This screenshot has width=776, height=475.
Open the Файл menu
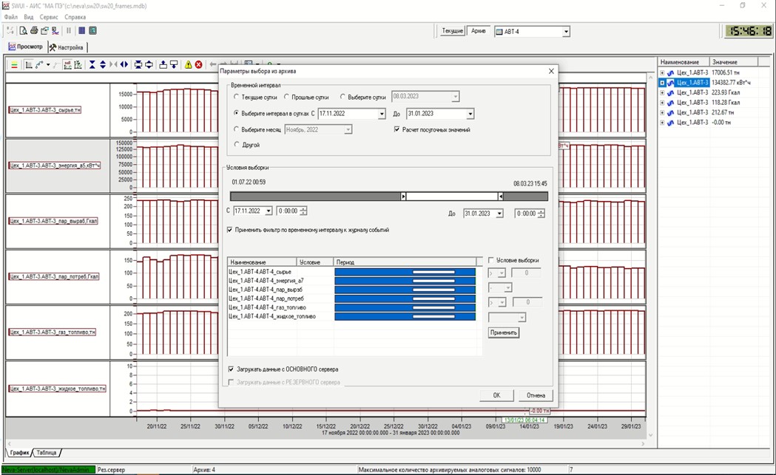tap(11, 17)
